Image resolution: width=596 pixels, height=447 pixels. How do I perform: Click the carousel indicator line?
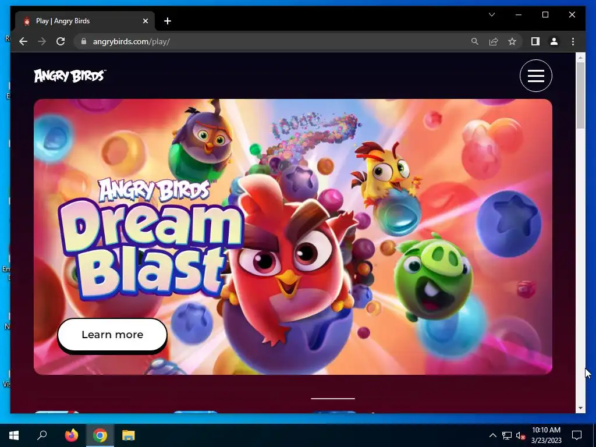click(x=332, y=398)
